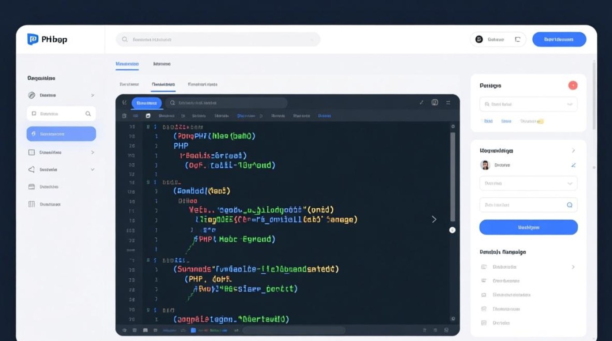The image size is (612, 341).
Task: Click the blue magnifier icon in right panel field
Action: 569,205
